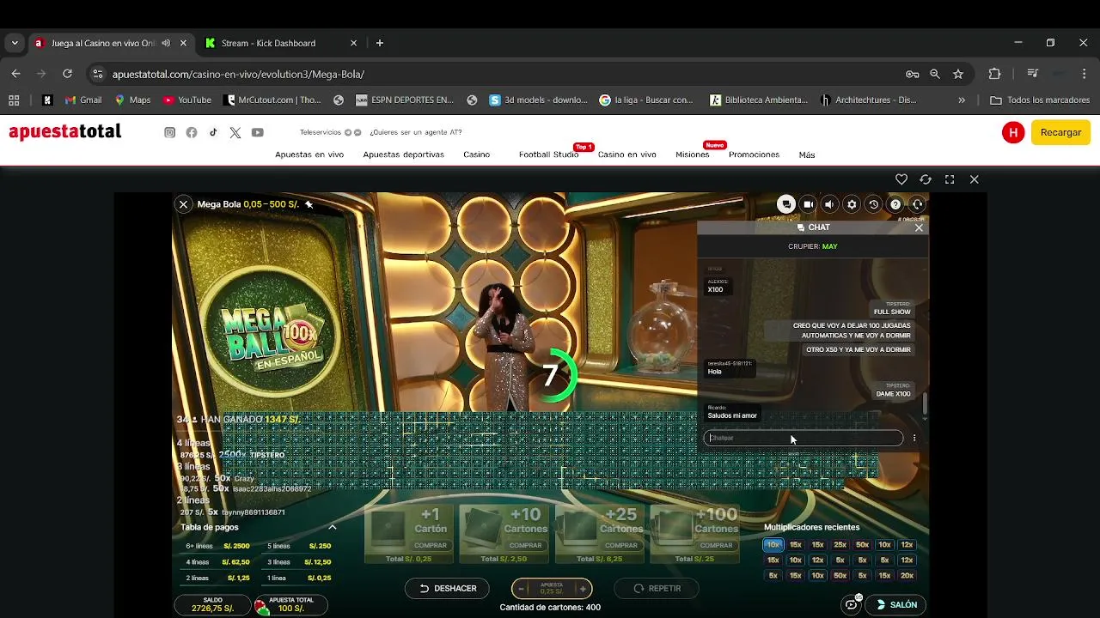Reload page with browser refresh button
Image resolution: width=1100 pixels, height=618 pixels.
(x=67, y=74)
